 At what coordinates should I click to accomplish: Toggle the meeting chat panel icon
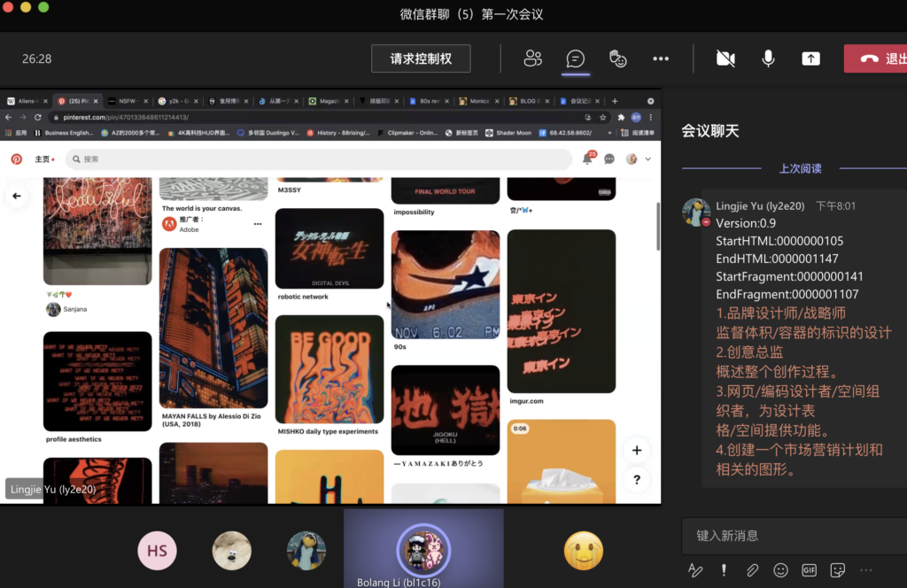pos(575,58)
